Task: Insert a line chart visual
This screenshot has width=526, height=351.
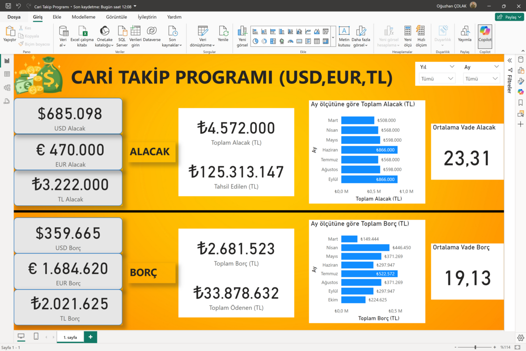Action: point(308,31)
